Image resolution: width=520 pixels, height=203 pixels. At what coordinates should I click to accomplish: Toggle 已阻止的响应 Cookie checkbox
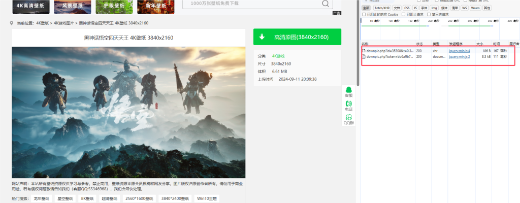(364, 15)
